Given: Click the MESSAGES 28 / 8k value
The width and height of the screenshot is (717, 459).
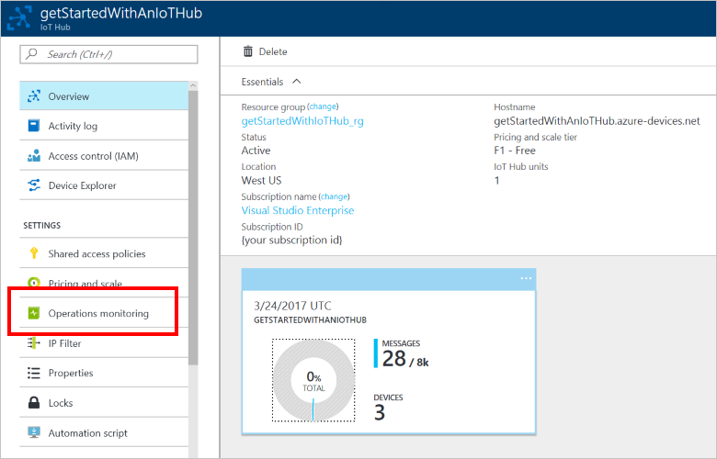Looking at the screenshot, I should tap(405, 358).
